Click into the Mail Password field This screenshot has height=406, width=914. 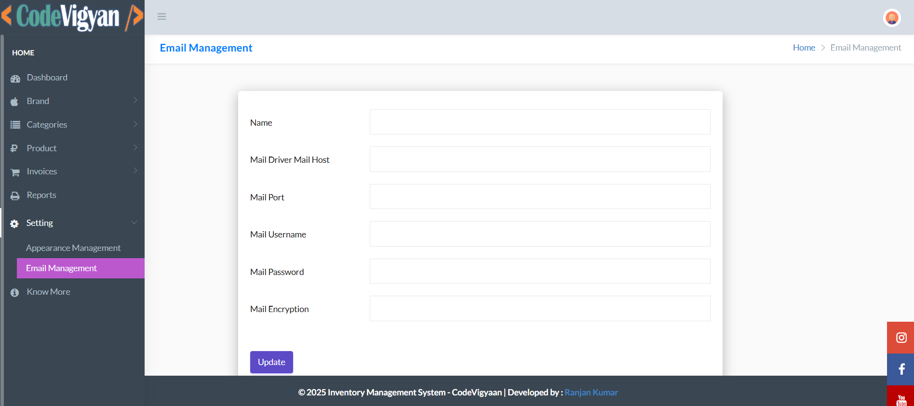click(x=539, y=271)
